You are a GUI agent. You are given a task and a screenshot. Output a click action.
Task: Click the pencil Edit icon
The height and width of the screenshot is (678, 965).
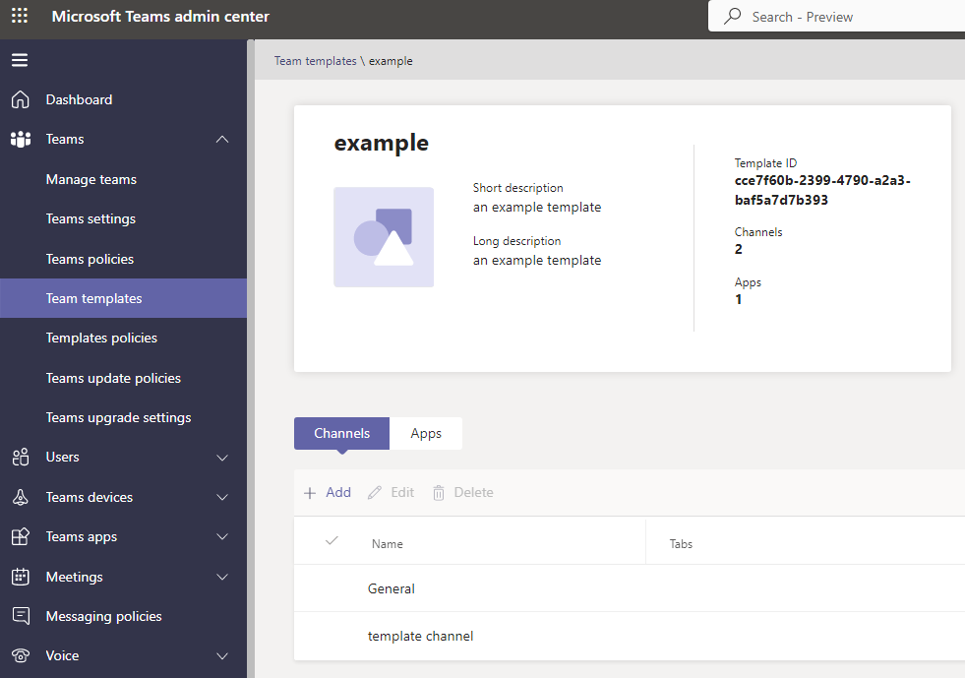click(374, 493)
